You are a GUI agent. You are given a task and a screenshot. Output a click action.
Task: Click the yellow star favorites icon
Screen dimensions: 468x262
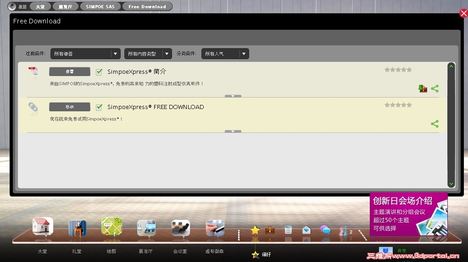(255, 230)
